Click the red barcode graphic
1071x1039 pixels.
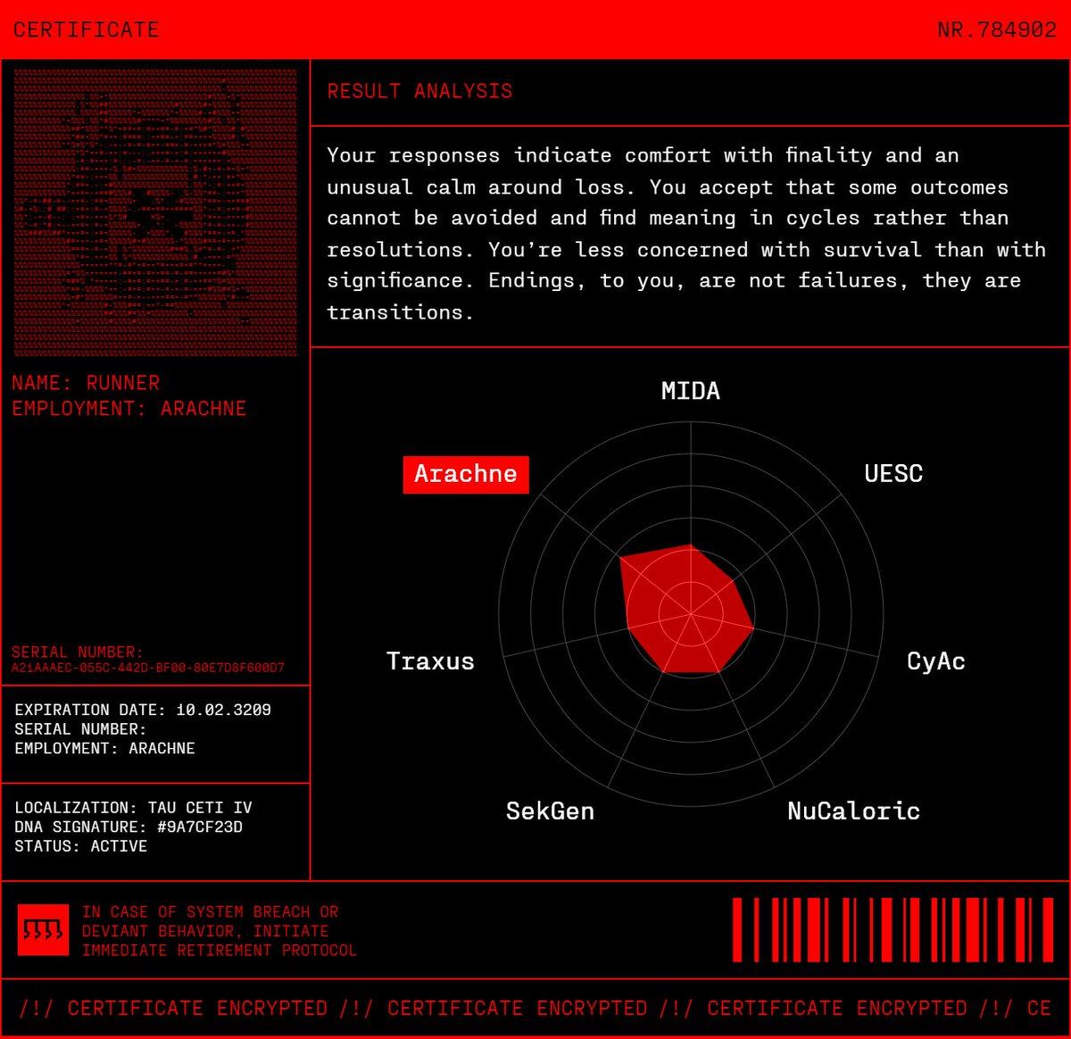click(x=892, y=929)
